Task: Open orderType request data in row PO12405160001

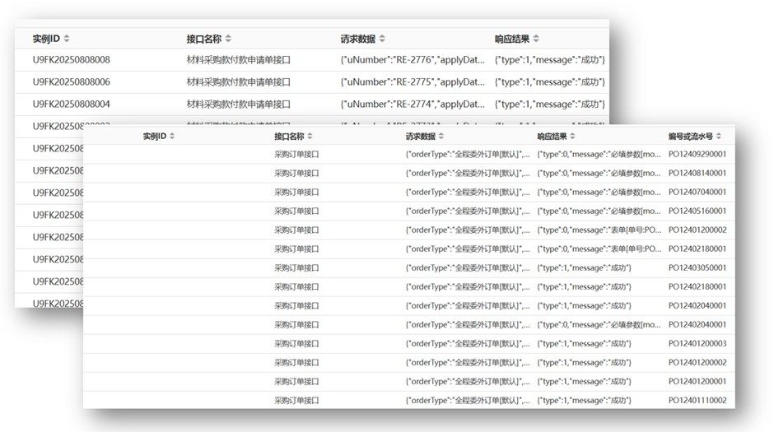Action: (x=468, y=211)
